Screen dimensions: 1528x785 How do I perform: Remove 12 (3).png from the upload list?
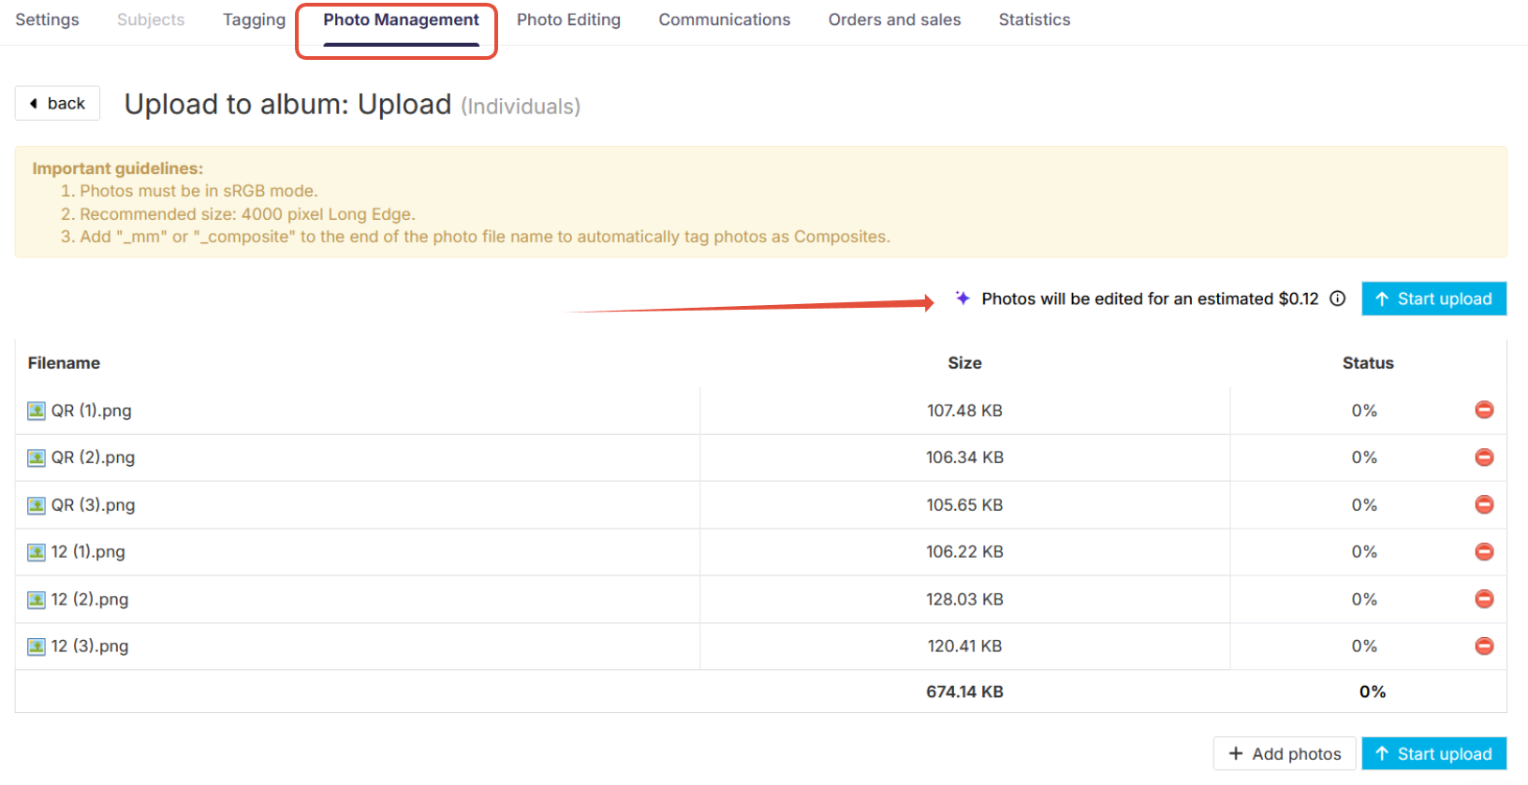coord(1484,647)
